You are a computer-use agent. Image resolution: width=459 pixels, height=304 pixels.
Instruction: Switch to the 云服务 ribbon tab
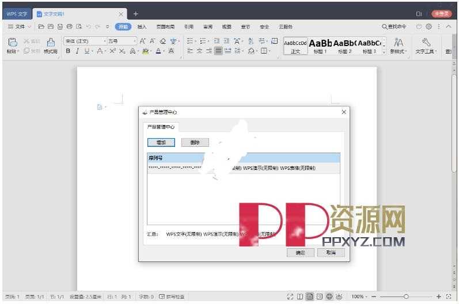[286, 26]
